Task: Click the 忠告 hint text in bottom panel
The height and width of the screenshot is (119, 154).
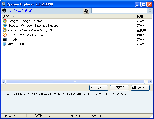Action: click(65, 94)
